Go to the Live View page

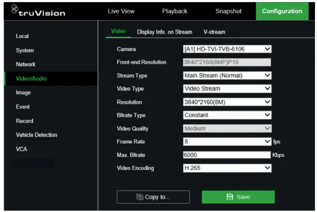tap(121, 11)
